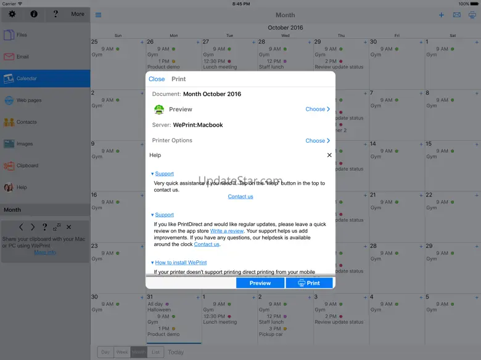Open the Files section

22,35
